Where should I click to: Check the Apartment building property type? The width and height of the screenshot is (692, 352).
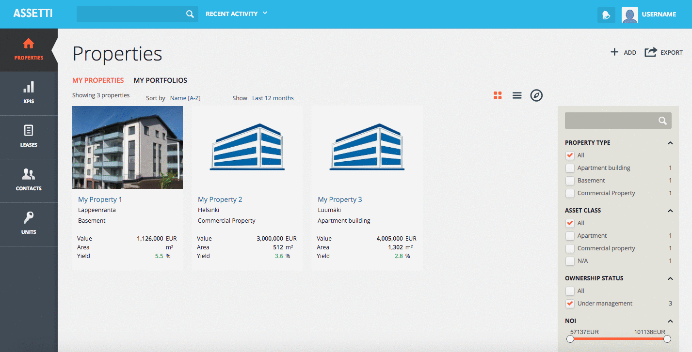[x=570, y=168]
